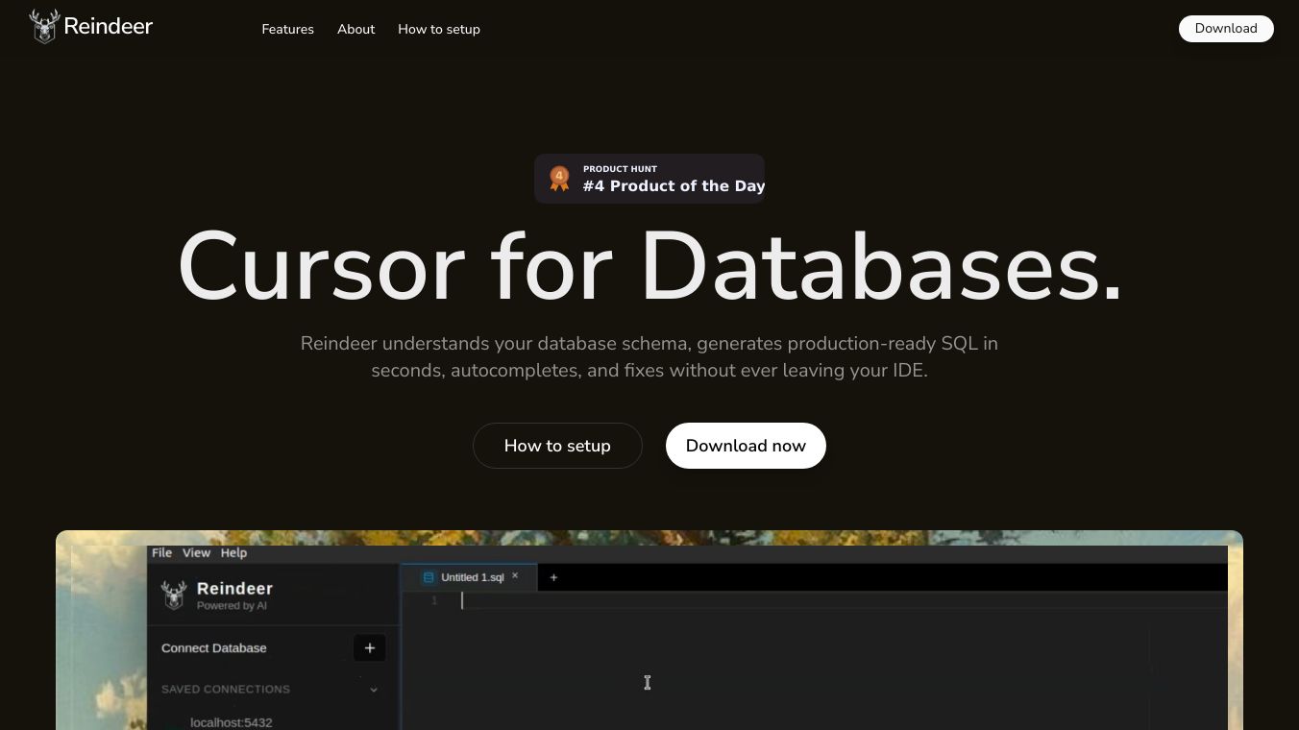Select the localhost:5432 saved connection
This screenshot has height=730, width=1299.
click(x=232, y=722)
